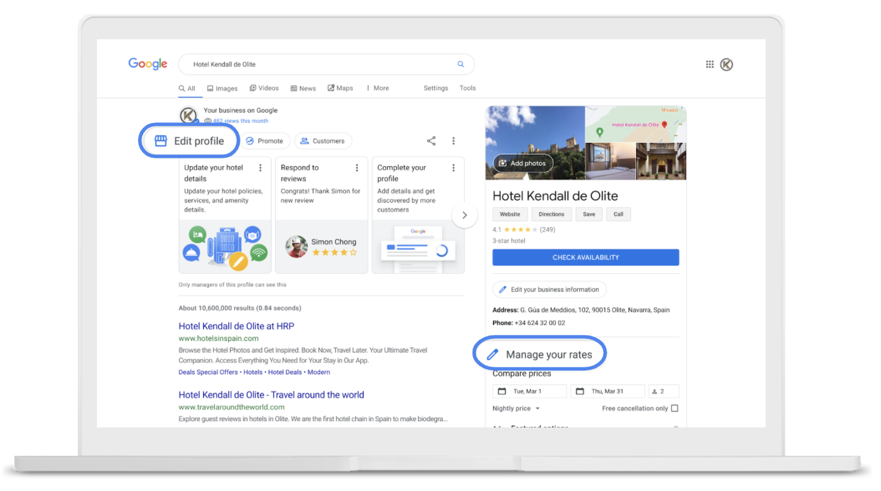Open check-in date Tue, Mar 1
This screenshot has height=491, width=881.
(530, 391)
